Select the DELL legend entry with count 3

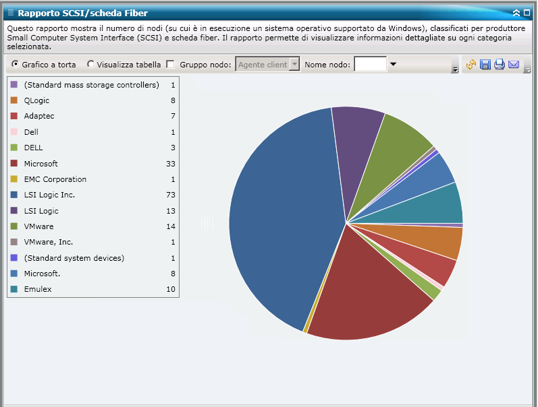pos(93,148)
